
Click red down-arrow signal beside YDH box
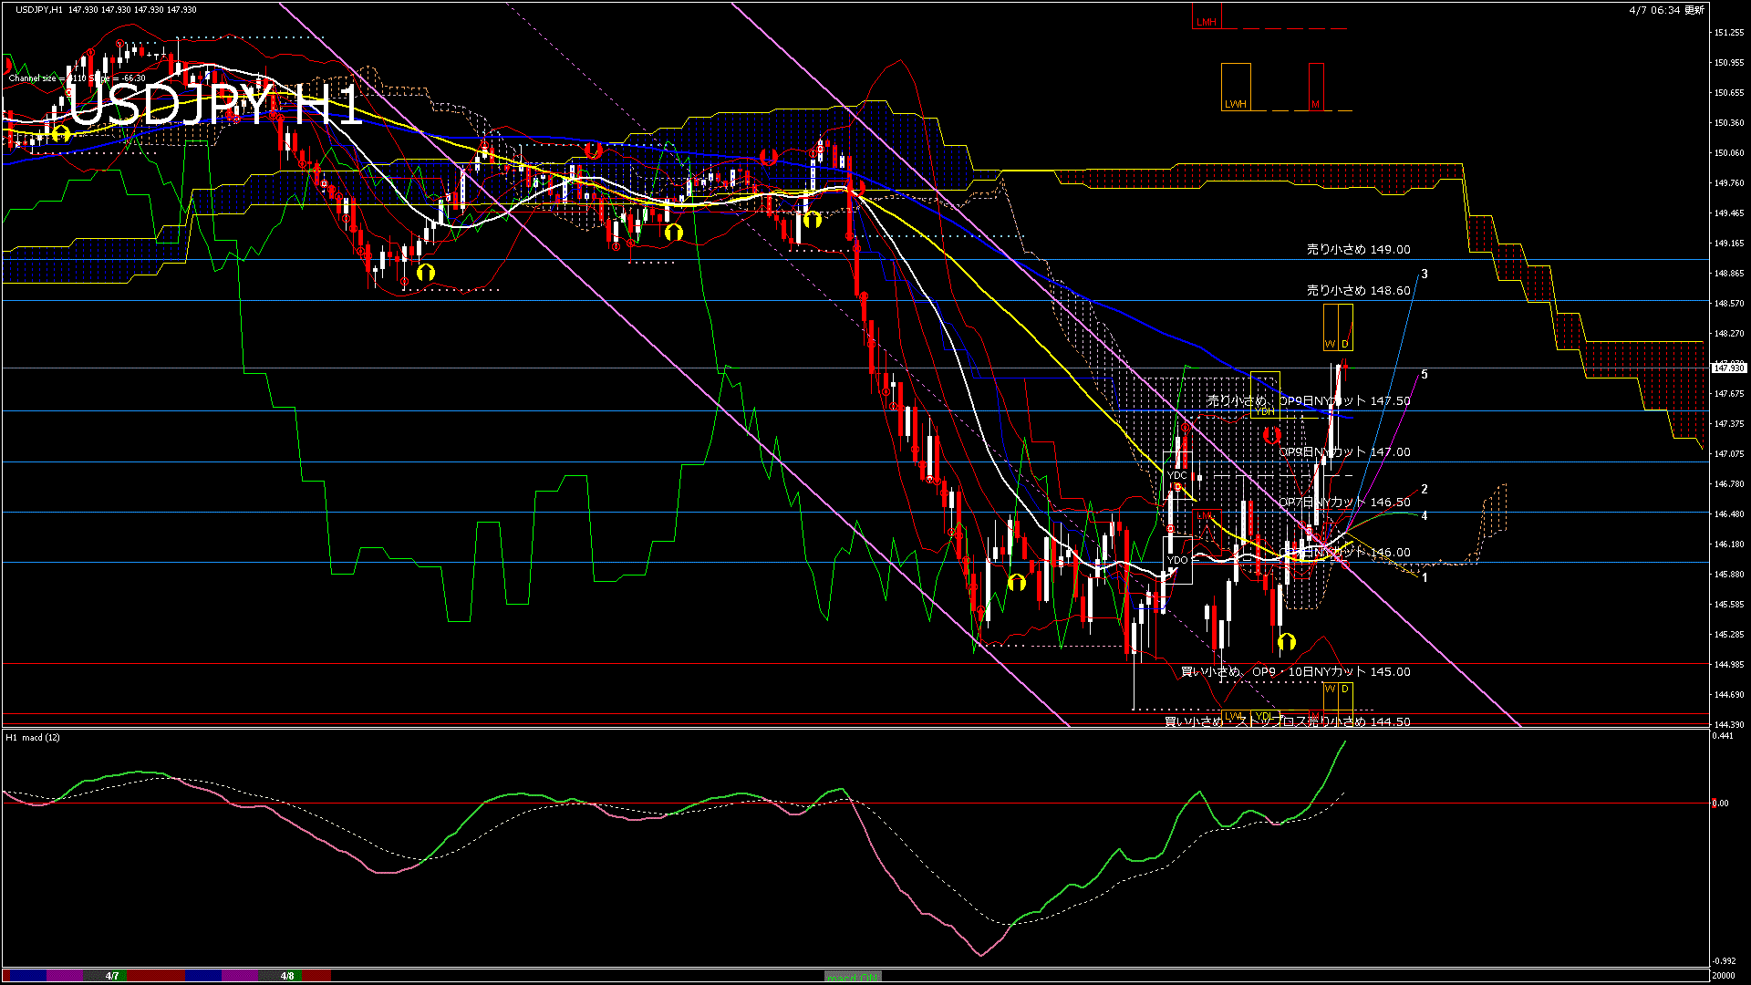click(1271, 435)
